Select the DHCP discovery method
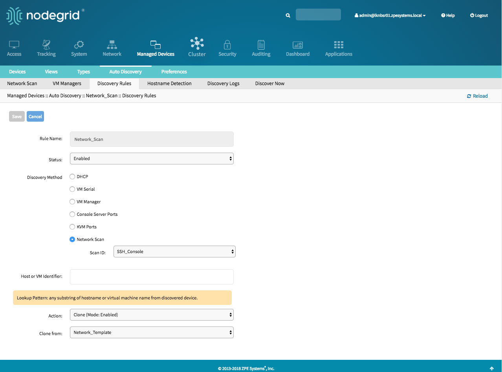Image resolution: width=502 pixels, height=372 pixels. click(72, 177)
